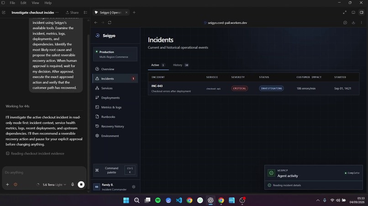The width and height of the screenshot is (368, 206).
Task: Click the browser forward arrow
Action: tap(103, 22)
